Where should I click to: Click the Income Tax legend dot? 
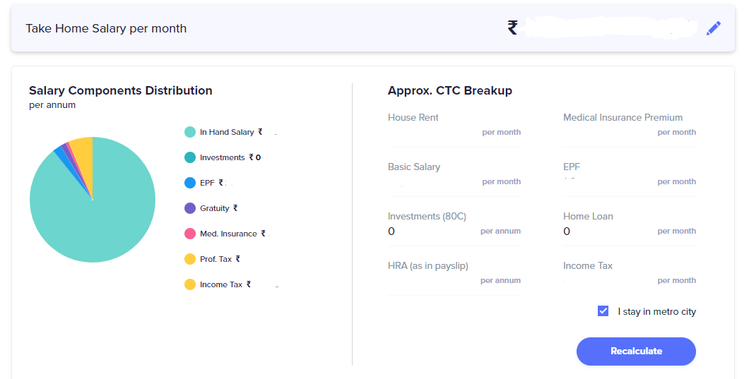189,284
